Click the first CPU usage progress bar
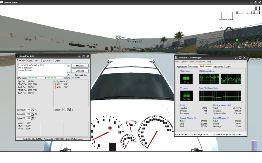This screenshot has width=262, height=163. tap(37, 78)
